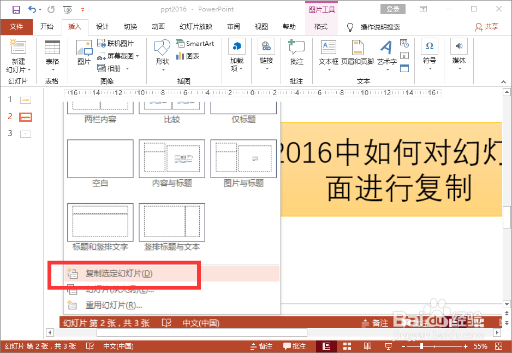Toggle 备注 notes pane in status bar
The image size is (512, 353).
(x=261, y=346)
